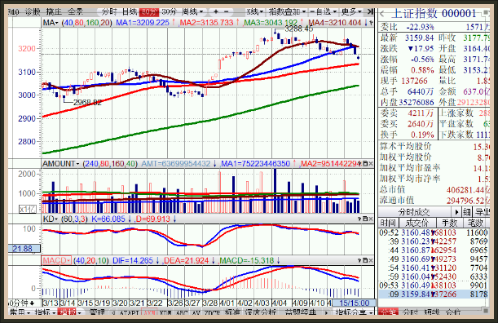Select the highlighted 60分 period tab
This screenshot has height=323, width=498.
(148, 12)
